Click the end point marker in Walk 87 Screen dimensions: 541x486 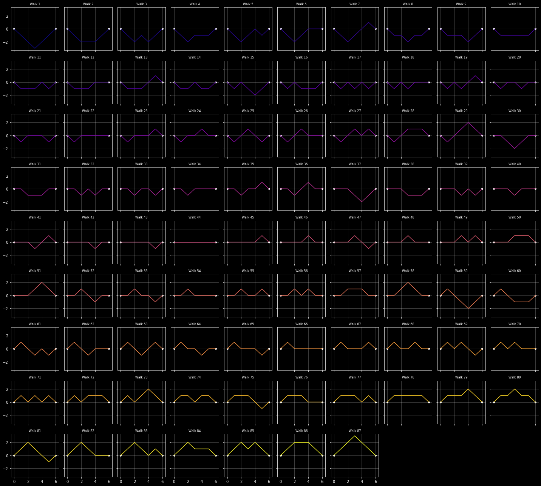pyautogui.click(x=376, y=455)
